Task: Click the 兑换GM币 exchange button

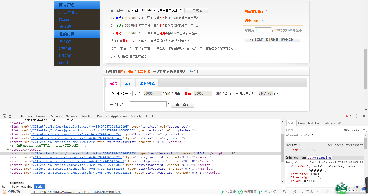Action: pyautogui.click(x=272, y=40)
